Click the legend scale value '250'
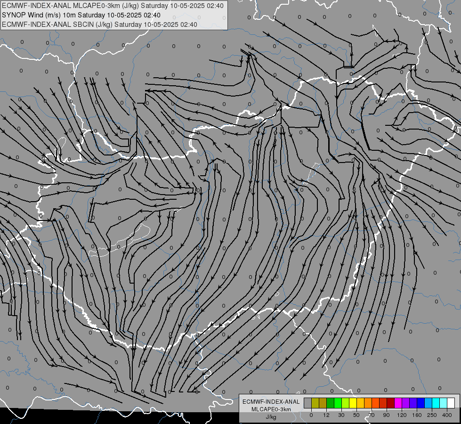The height and width of the screenshot is (424, 461). click(x=432, y=415)
